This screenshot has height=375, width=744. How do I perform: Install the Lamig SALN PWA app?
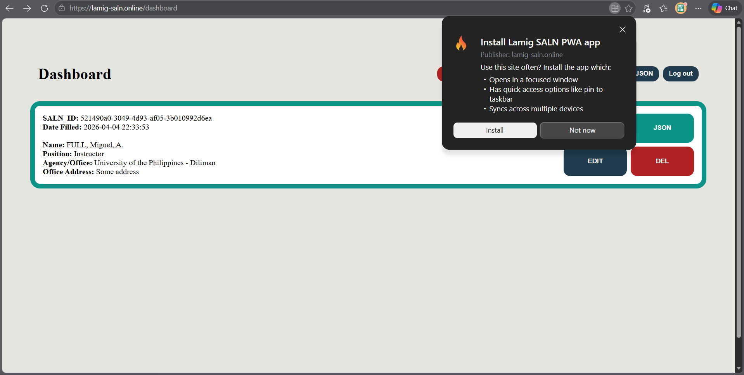495,130
